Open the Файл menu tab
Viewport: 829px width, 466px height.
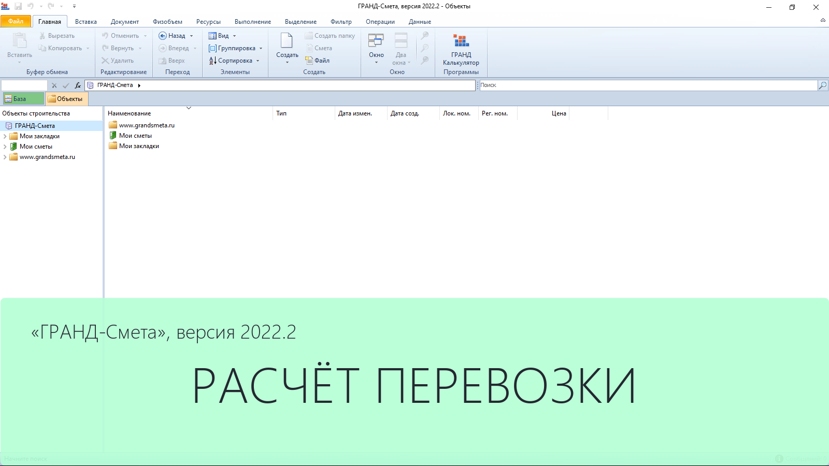click(x=16, y=21)
